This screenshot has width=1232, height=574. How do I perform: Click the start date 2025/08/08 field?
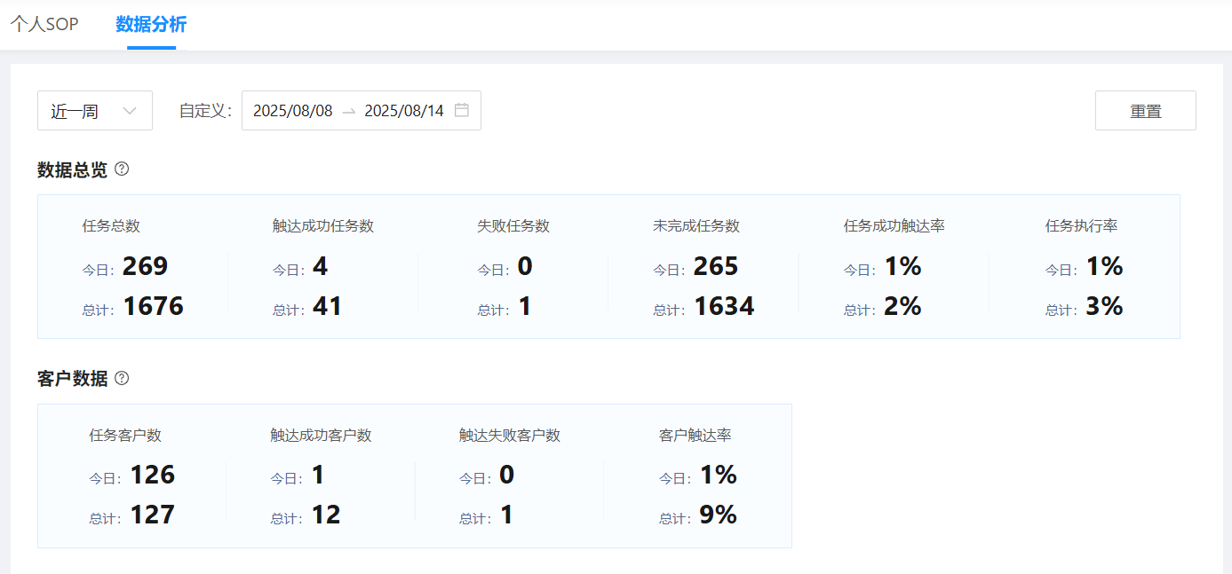tap(293, 111)
